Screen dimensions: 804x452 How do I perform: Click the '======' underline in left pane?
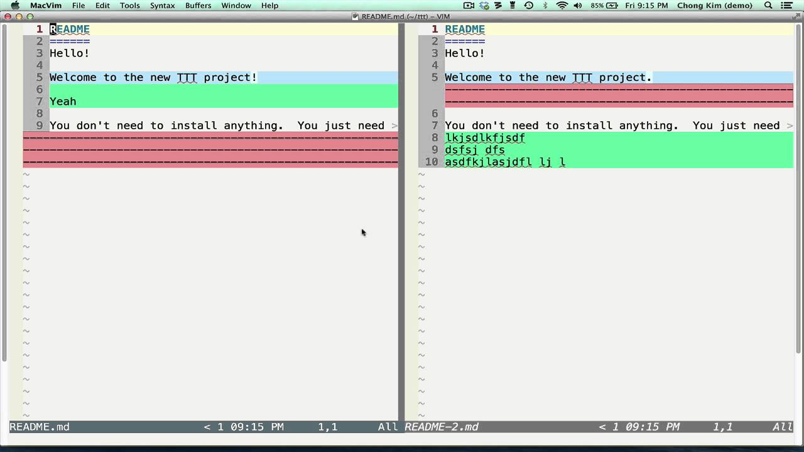coord(70,41)
